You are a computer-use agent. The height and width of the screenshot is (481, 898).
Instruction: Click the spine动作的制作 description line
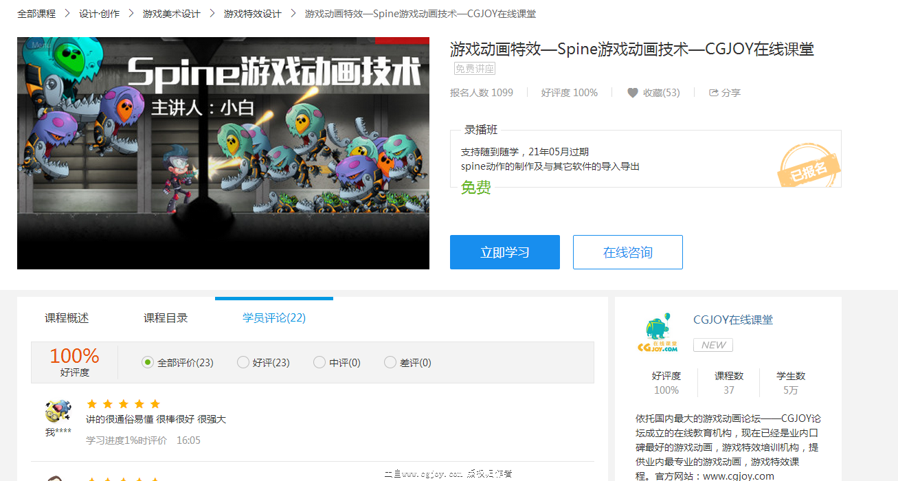(x=550, y=166)
